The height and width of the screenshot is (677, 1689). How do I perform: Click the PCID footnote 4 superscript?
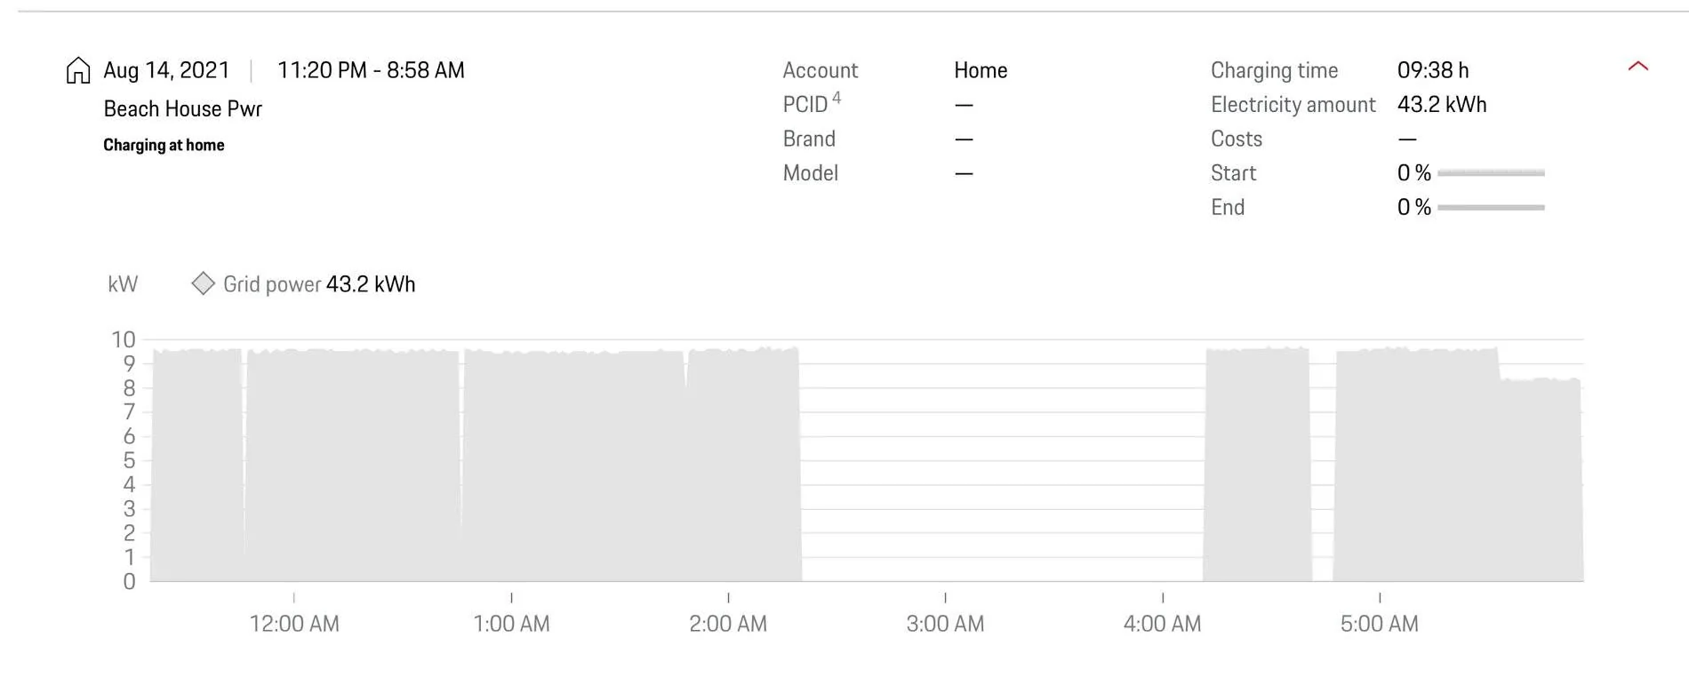836,98
